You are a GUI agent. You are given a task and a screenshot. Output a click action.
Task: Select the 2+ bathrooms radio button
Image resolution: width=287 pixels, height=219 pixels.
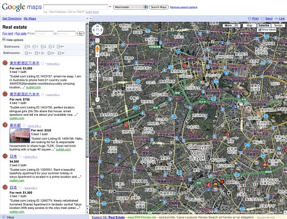tap(49, 53)
